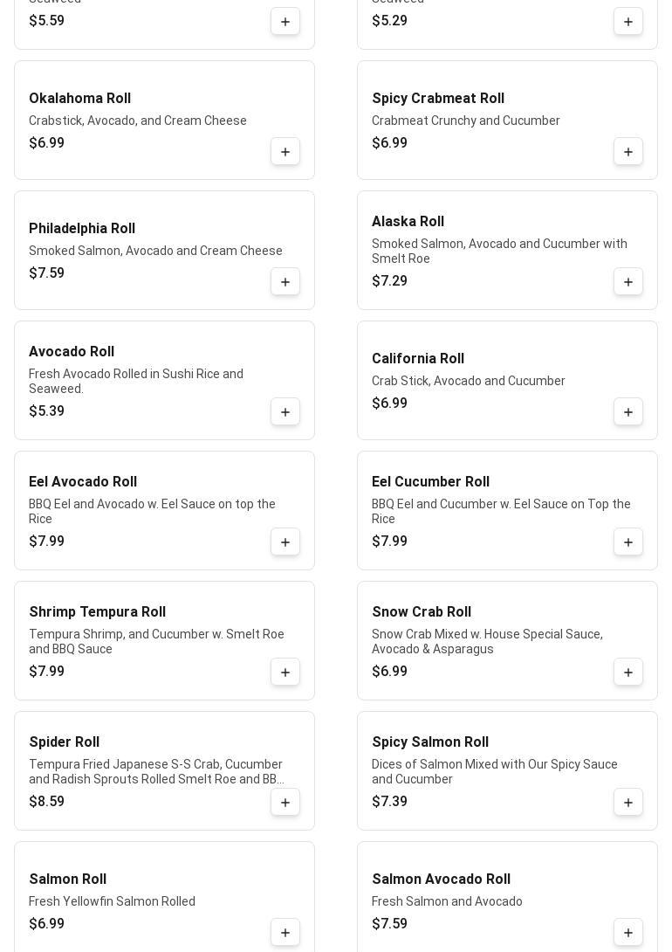
Task: Click plus button for Philadelphia Roll
Action: pos(285,282)
